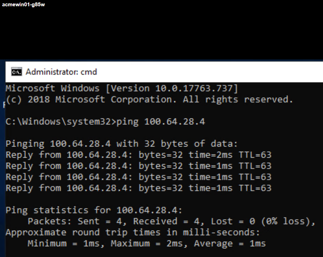This screenshot has width=323, height=257.
Task: Click the second "Reply from" output line
Action: pyautogui.click(x=138, y=166)
